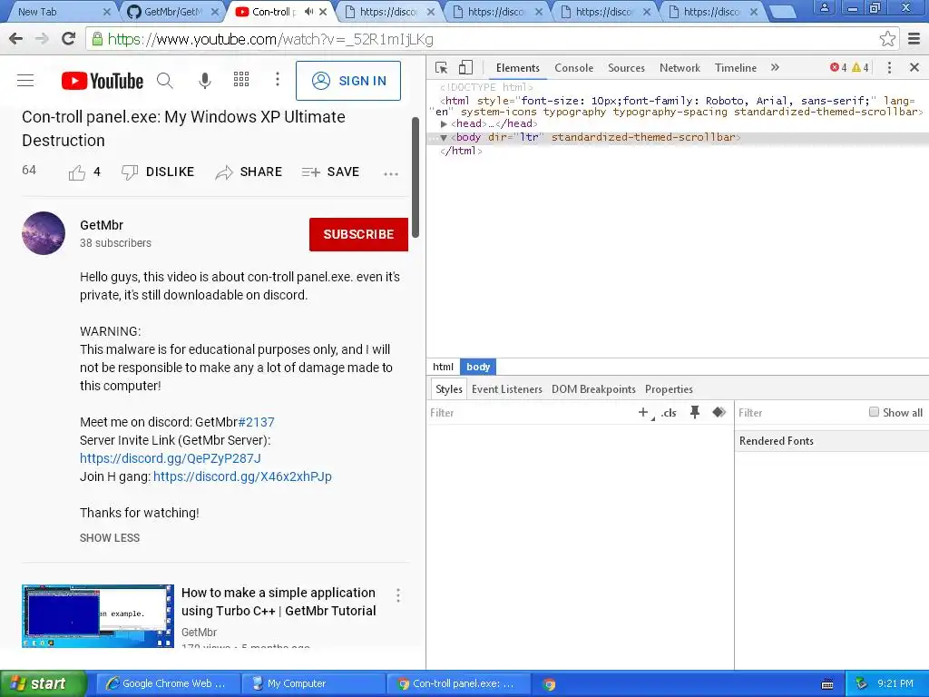Click the #2137 hashtag link
This screenshot has width=929, height=697.
pos(256,422)
